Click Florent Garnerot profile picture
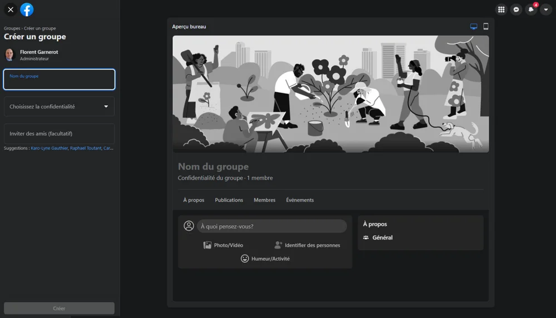The image size is (556, 318). pyautogui.click(x=10, y=55)
